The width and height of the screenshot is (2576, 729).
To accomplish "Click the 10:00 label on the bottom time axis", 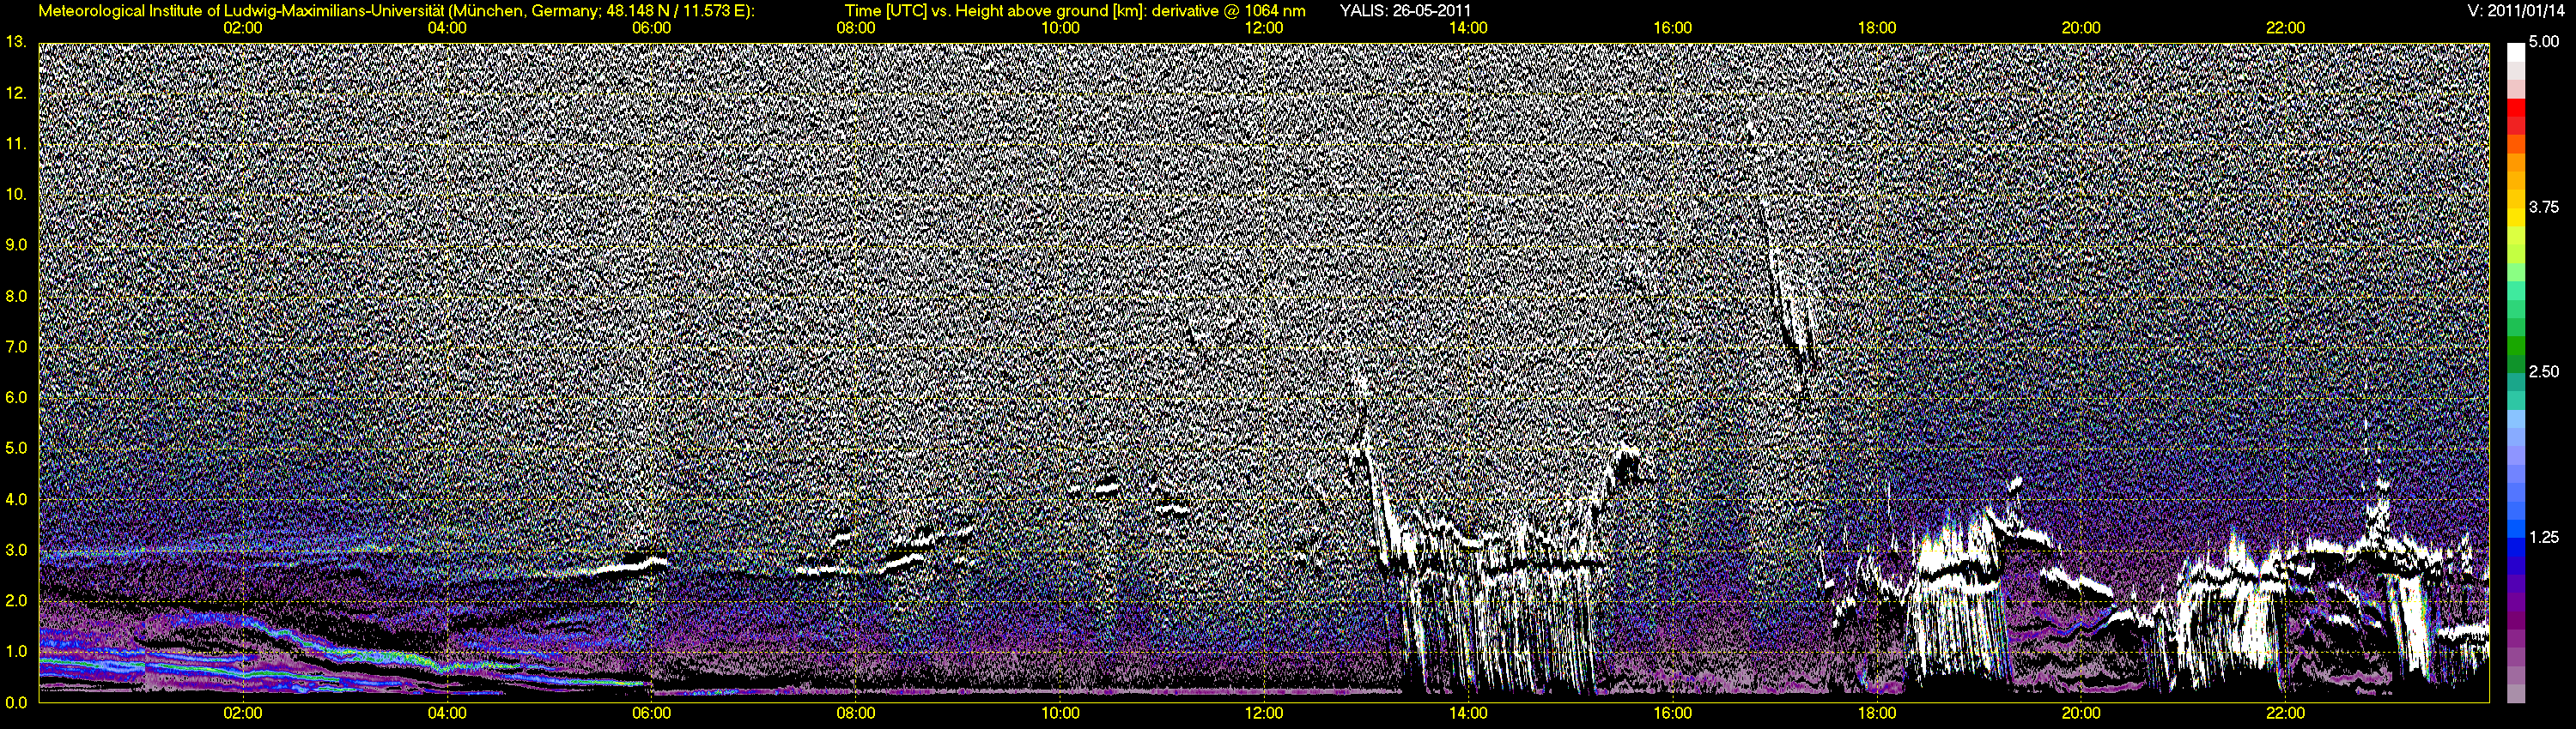I will [x=1060, y=714].
